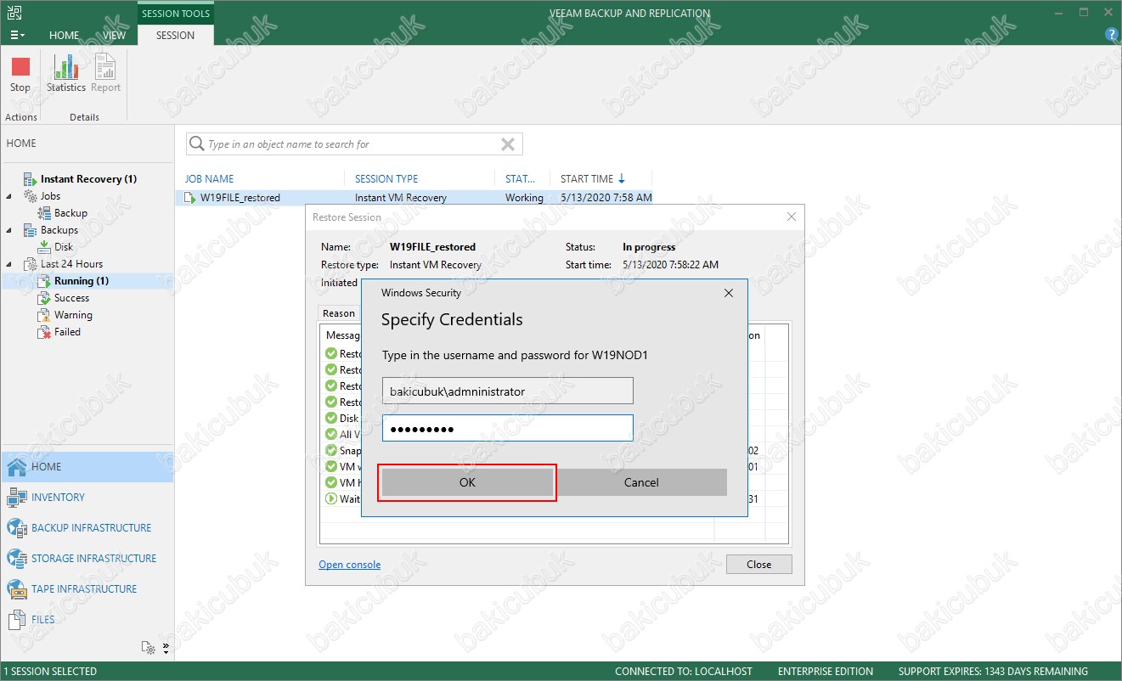
Task: Click Close button in Restore Session
Action: tap(758, 565)
